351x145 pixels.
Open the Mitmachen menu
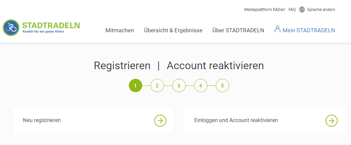tap(119, 31)
